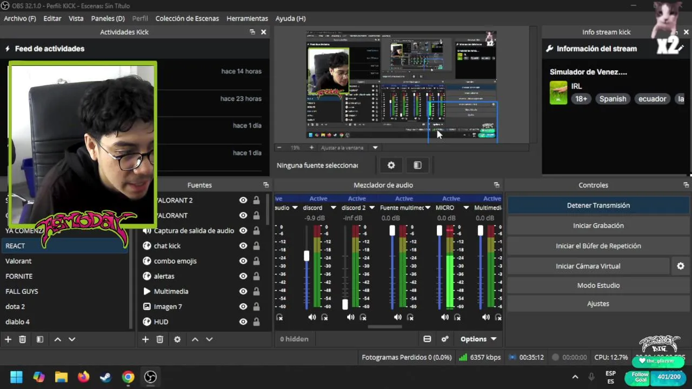Mute the MICRO channel speaker icon

coord(444,317)
